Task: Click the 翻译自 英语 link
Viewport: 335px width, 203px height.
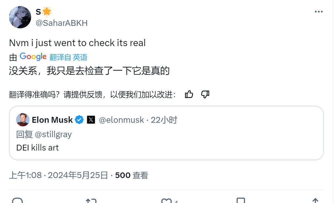Action: [68, 57]
